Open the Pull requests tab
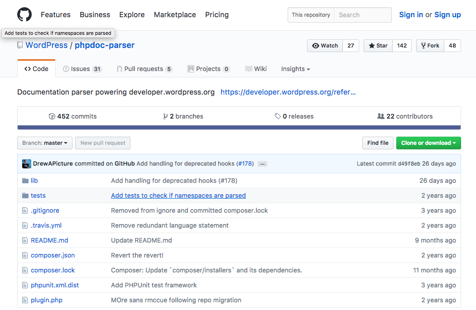Viewport: 476px width, 310px height. 144,69
